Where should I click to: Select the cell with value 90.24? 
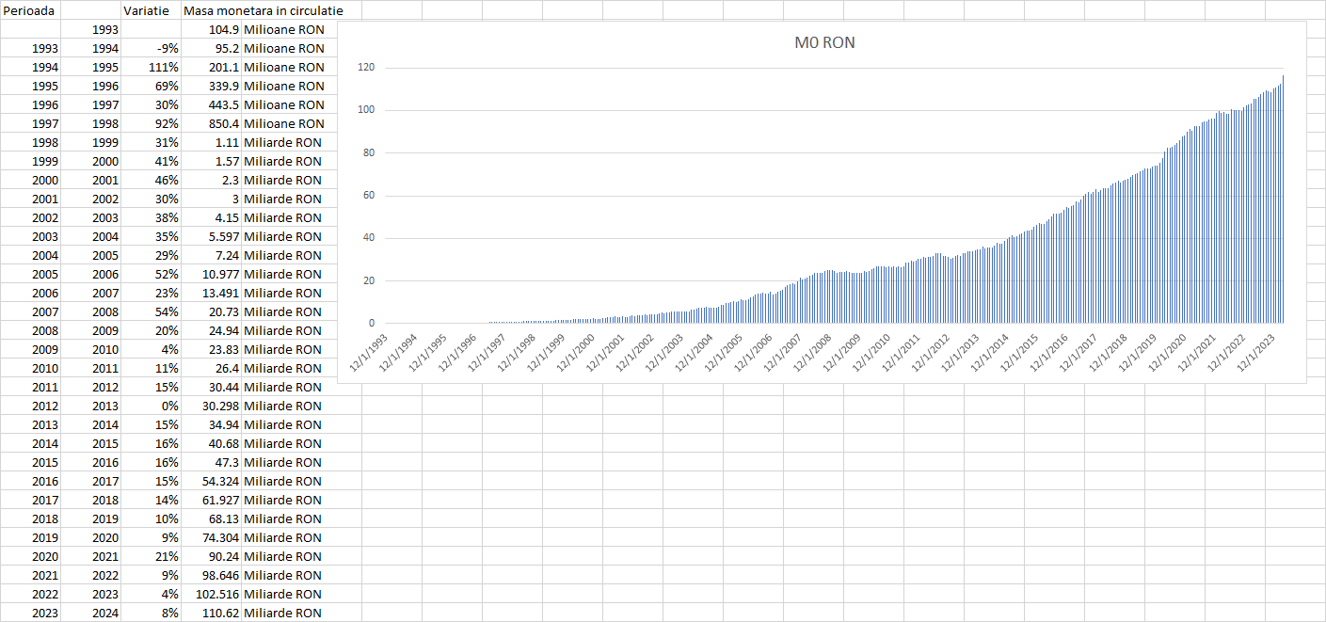point(211,556)
